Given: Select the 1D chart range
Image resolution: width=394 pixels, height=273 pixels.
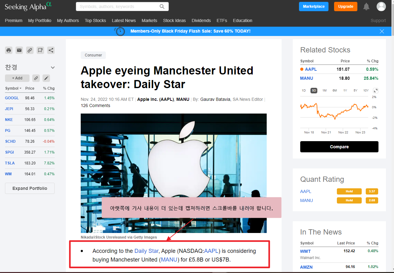Looking at the screenshot, I should 304,91.
